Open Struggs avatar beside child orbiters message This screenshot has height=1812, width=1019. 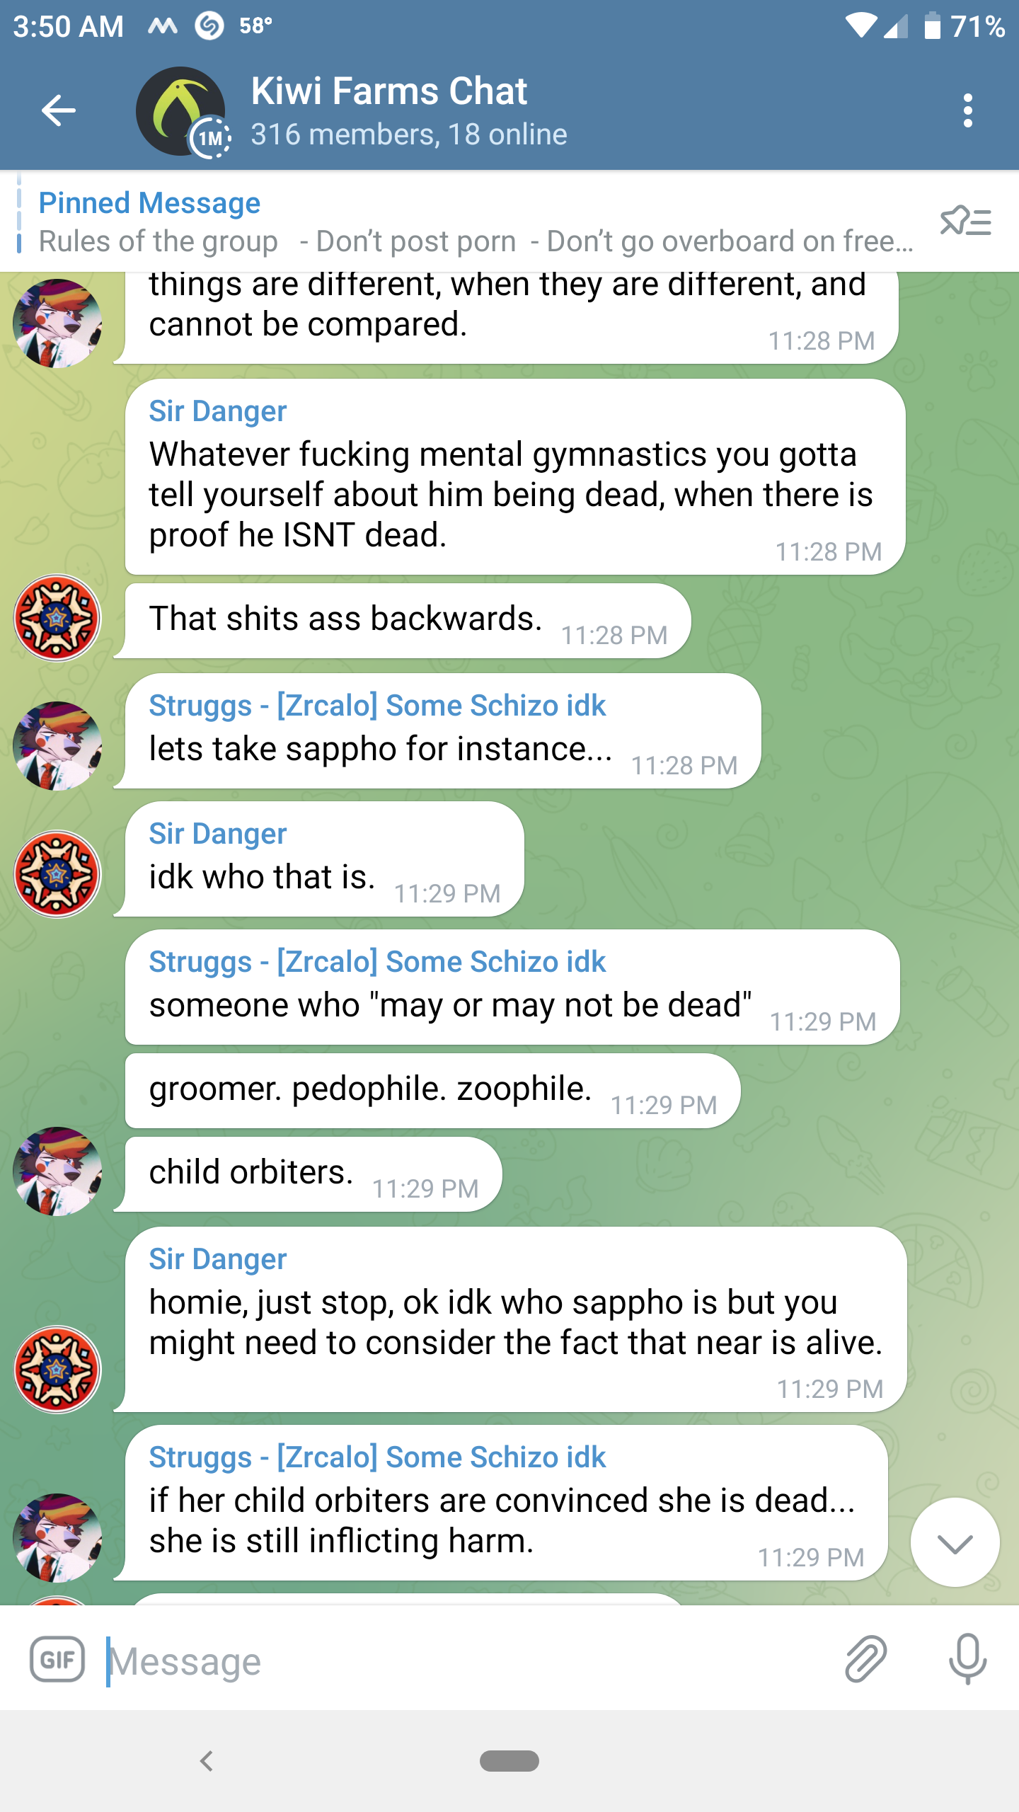click(57, 1171)
